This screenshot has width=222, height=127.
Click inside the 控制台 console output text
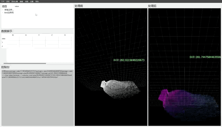pos(37,74)
